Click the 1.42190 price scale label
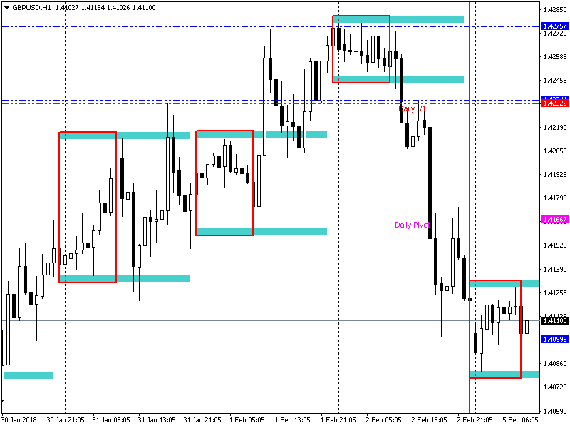Screen dimensions: 570x428 click(x=554, y=127)
